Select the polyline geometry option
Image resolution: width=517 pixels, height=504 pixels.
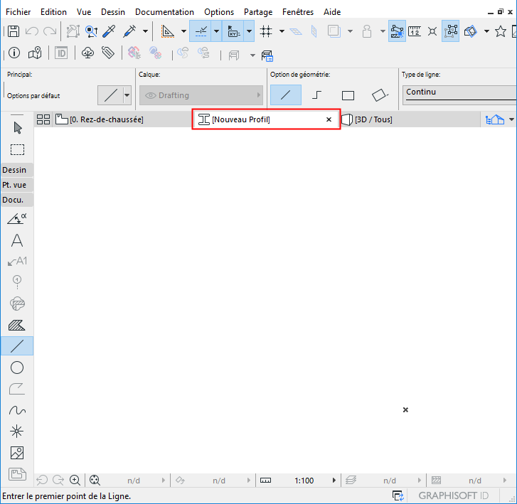point(316,95)
